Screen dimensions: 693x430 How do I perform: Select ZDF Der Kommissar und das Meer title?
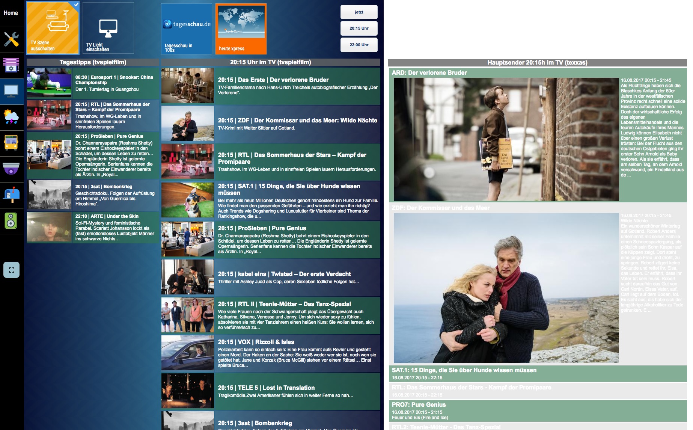tap(297, 121)
